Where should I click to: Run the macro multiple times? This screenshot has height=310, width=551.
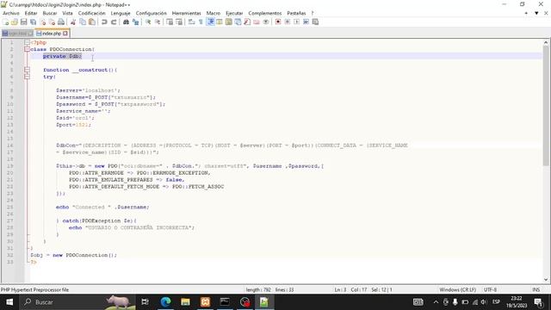click(306, 22)
